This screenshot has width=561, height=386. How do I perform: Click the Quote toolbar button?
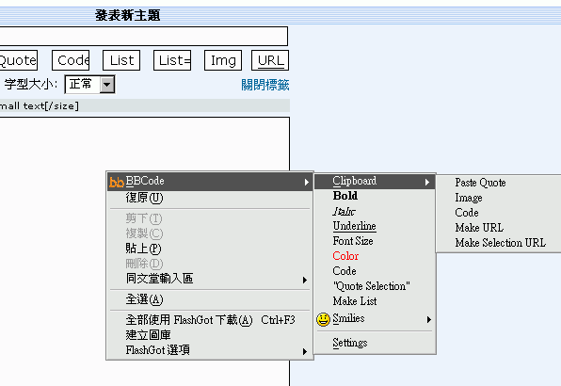(x=18, y=60)
